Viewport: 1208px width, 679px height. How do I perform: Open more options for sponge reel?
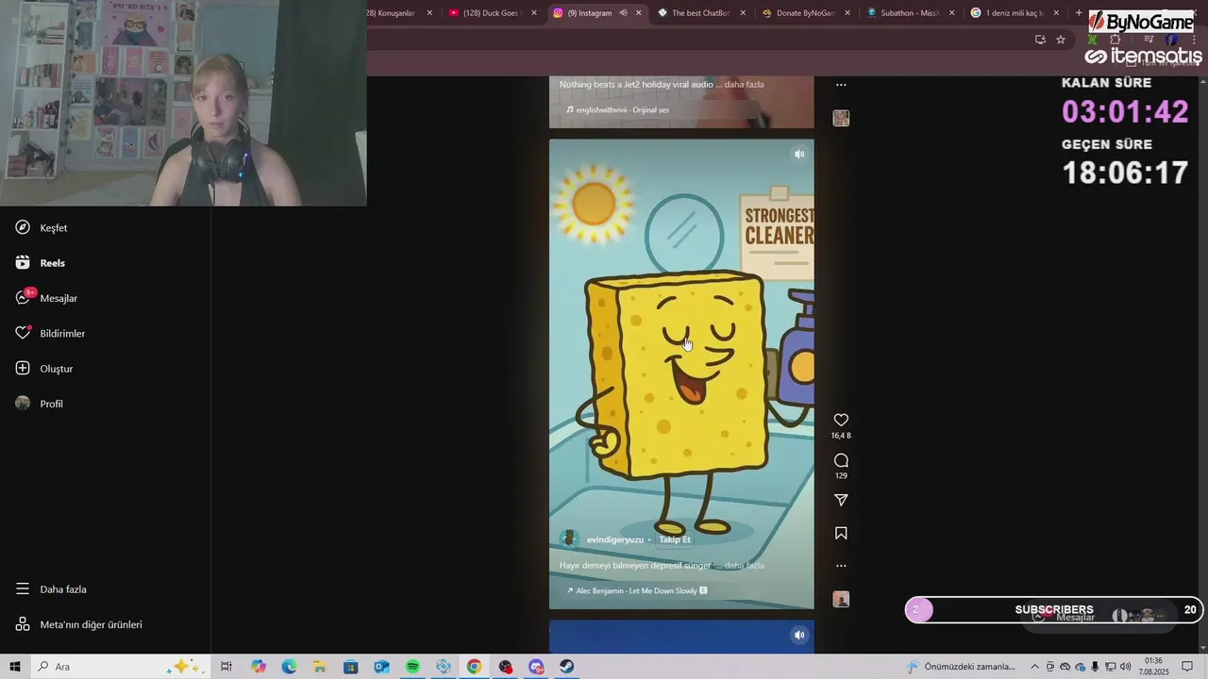tap(841, 566)
